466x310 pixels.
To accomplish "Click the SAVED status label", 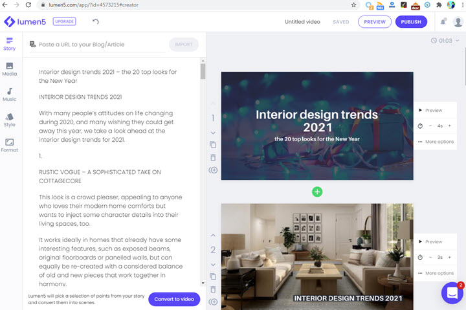I will pyautogui.click(x=340, y=22).
